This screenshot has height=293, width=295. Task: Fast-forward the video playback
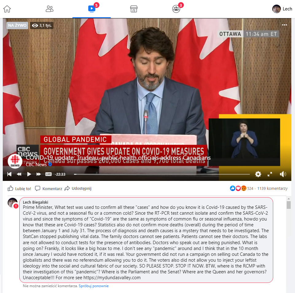click(39, 174)
